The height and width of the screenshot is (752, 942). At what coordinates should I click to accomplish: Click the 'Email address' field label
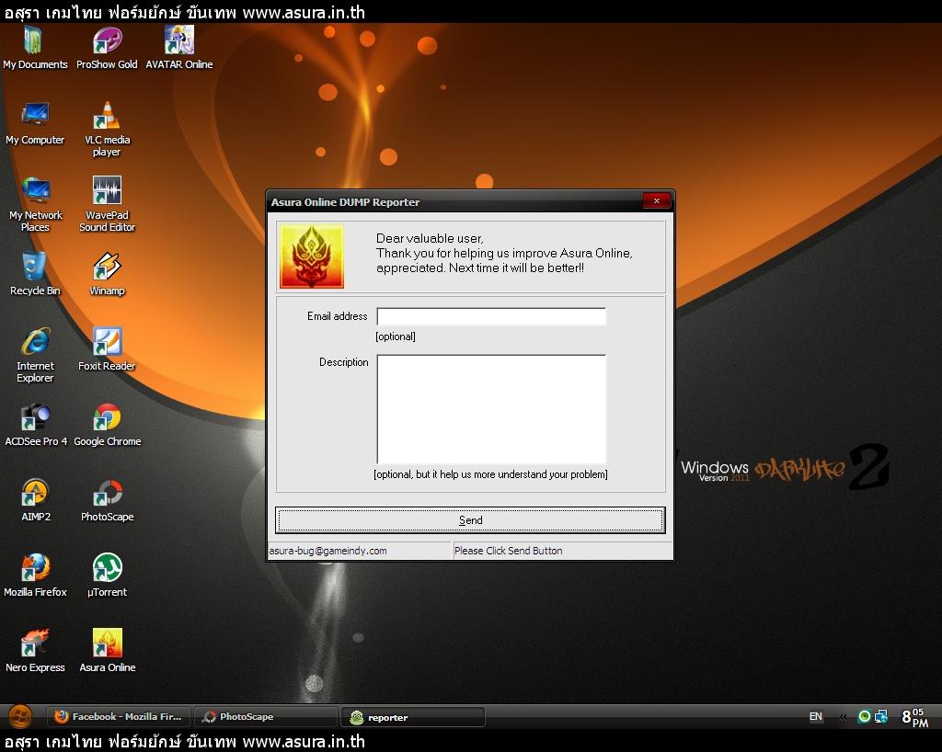click(x=337, y=316)
